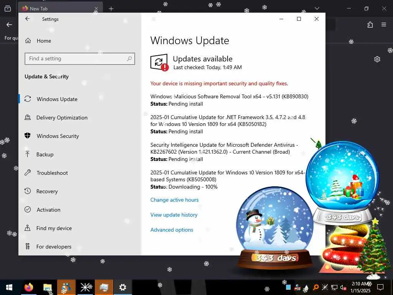Click the white snowflake tray icon
The height and width of the screenshot is (295, 393).
click(325, 287)
